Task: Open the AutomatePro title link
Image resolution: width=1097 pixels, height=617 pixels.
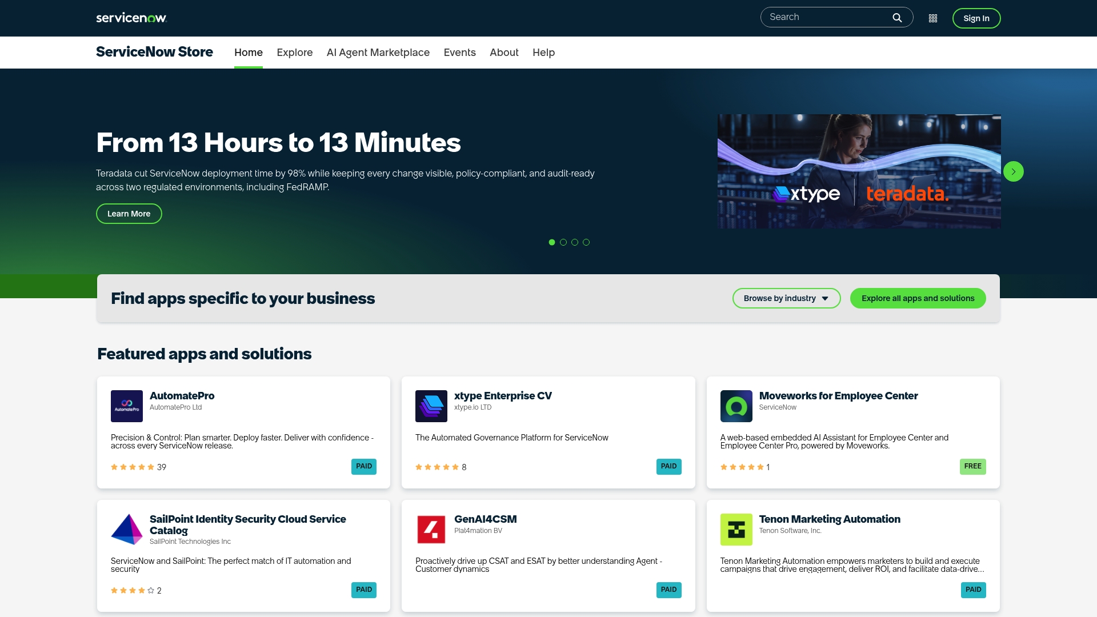Action: tap(182, 396)
